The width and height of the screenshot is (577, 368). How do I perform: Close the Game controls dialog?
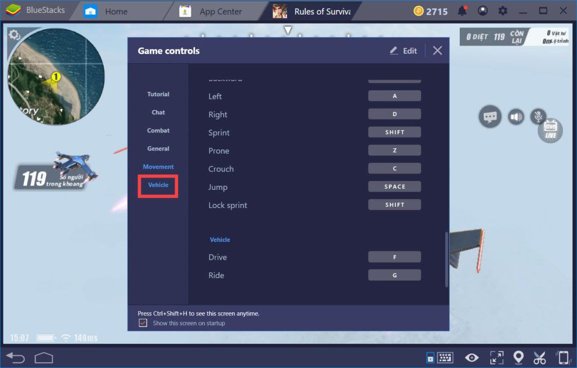pyautogui.click(x=437, y=50)
